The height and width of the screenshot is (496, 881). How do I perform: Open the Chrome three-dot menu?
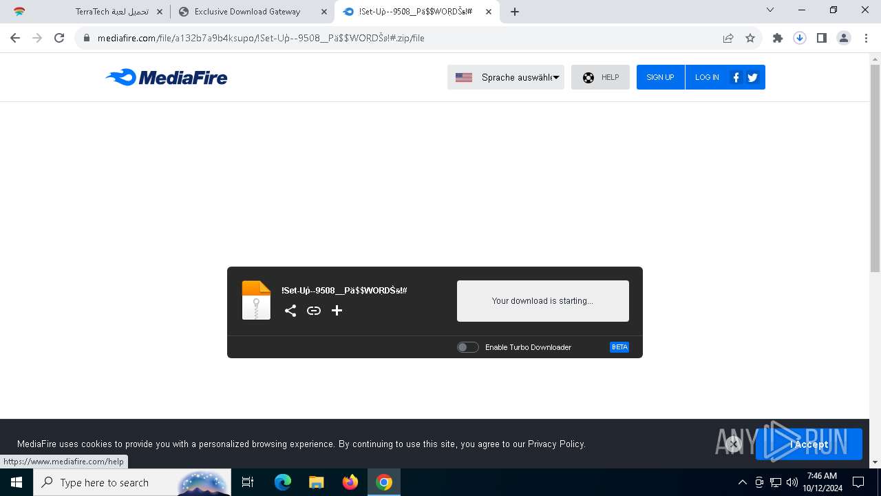tap(866, 38)
